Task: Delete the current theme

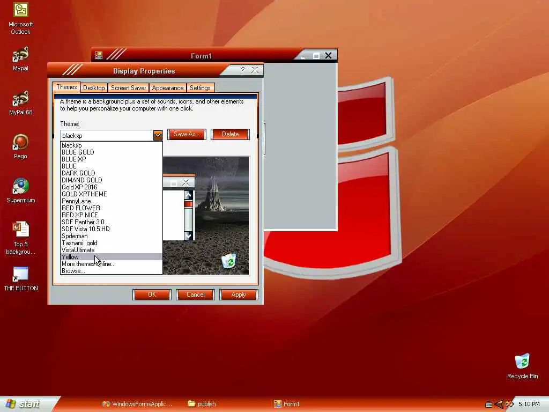Action: 230,134
